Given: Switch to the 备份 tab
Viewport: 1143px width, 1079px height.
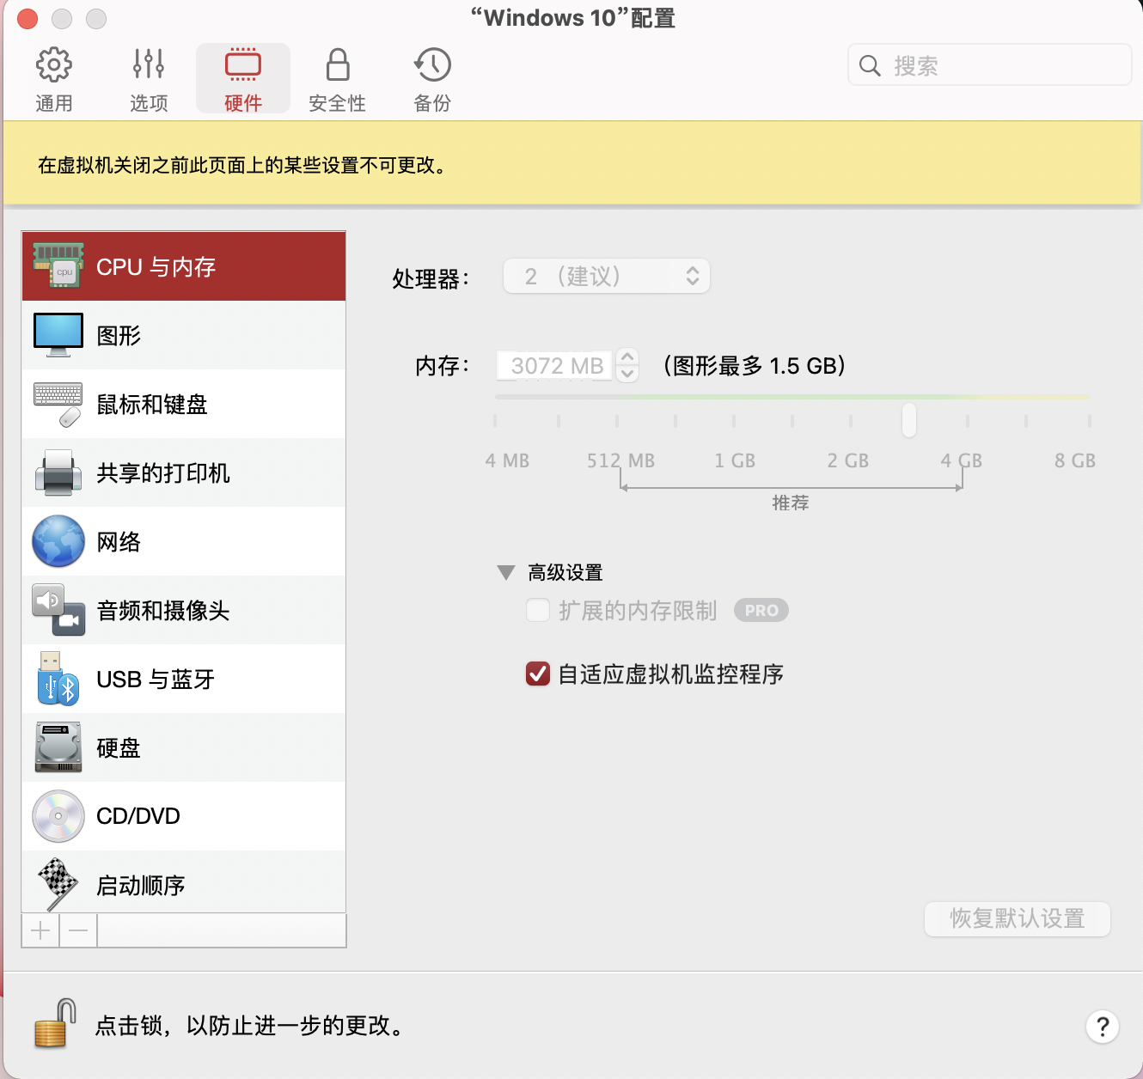Looking at the screenshot, I should [431, 77].
